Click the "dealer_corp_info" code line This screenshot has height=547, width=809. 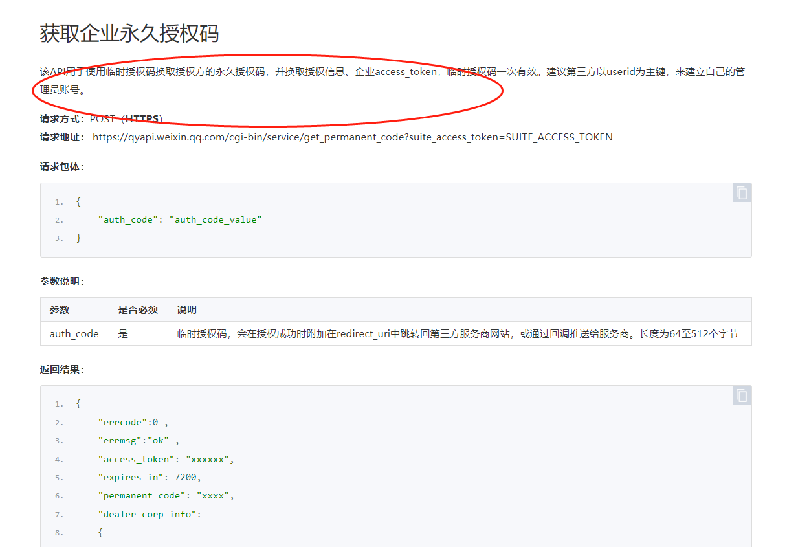click(150, 514)
